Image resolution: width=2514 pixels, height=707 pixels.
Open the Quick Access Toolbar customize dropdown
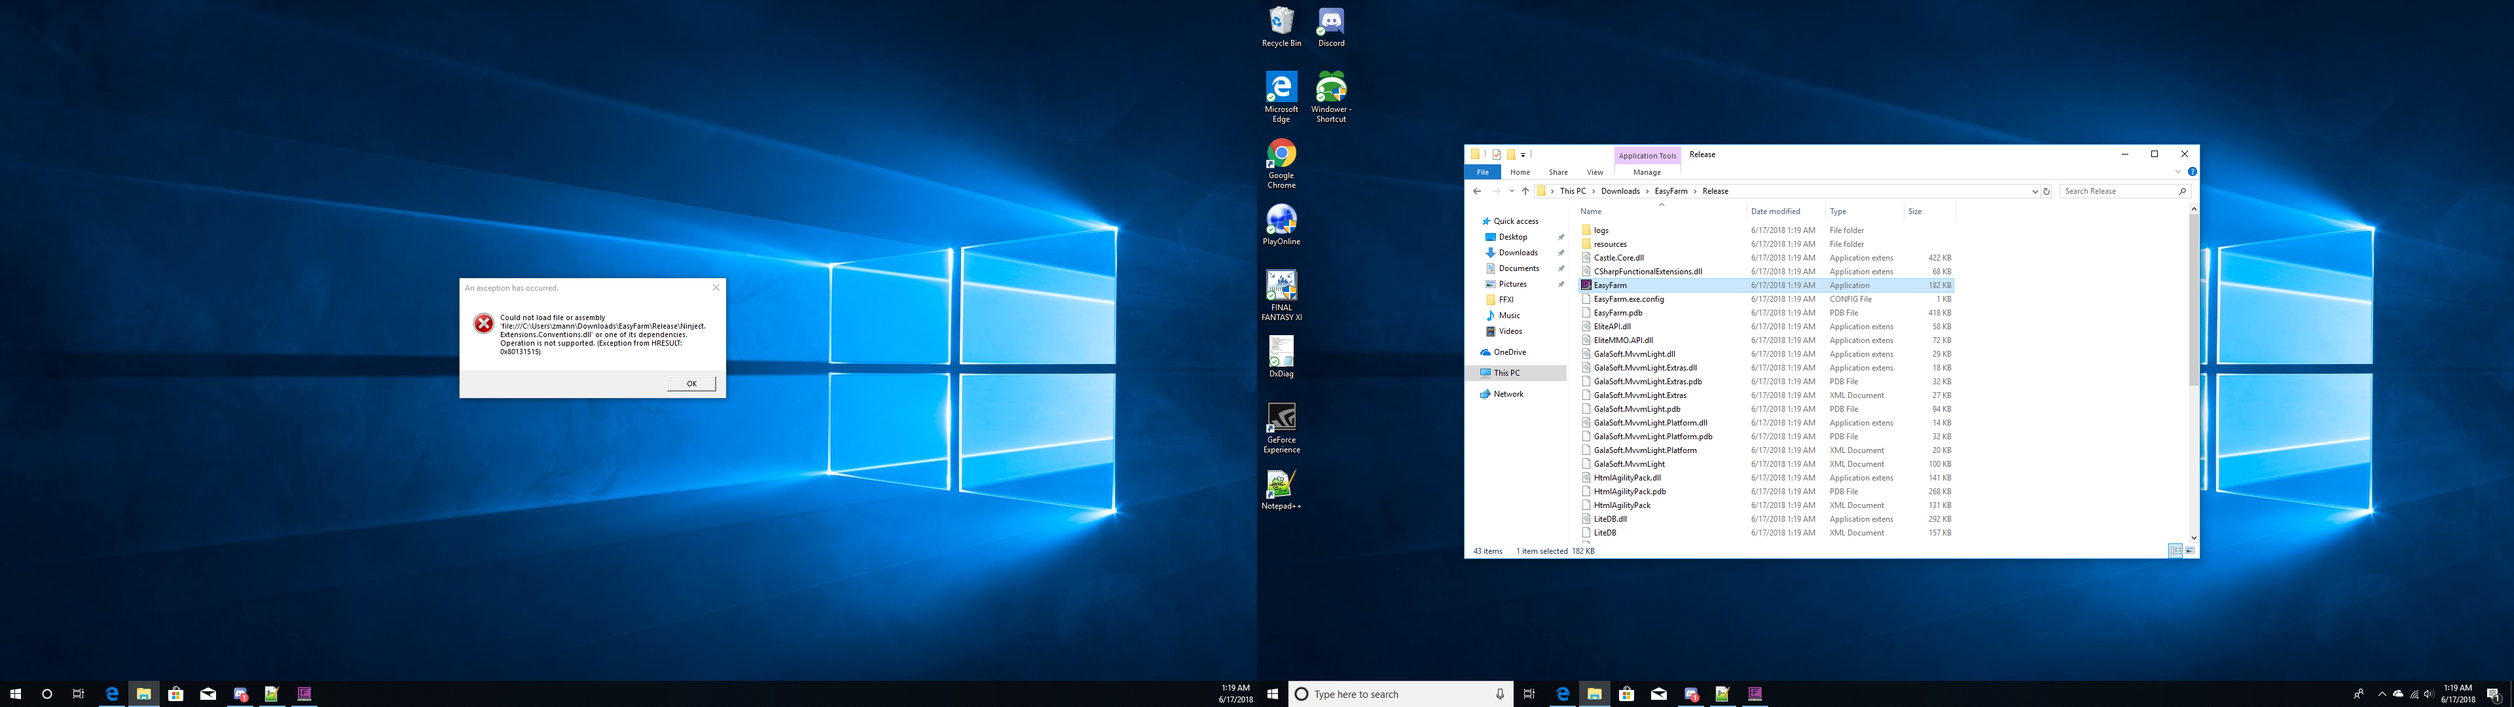click(x=1523, y=154)
